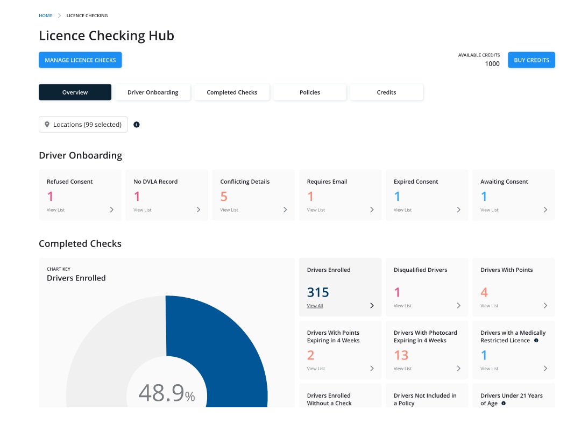Click the Drivers Enrolled count 315
581x425 pixels.
click(x=318, y=292)
